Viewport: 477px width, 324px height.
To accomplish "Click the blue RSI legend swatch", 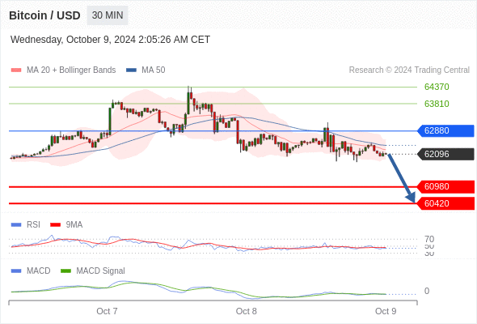I will [x=16, y=225].
